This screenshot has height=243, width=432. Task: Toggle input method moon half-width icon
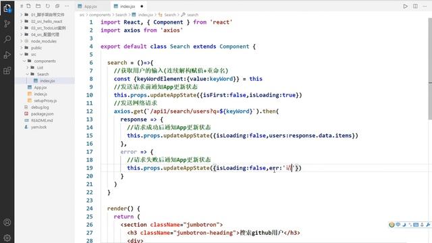404,225
